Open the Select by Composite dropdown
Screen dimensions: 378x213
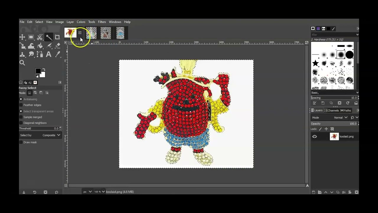[x=40, y=135]
